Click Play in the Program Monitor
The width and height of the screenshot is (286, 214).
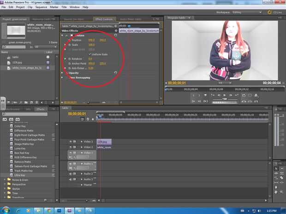coord(225,95)
